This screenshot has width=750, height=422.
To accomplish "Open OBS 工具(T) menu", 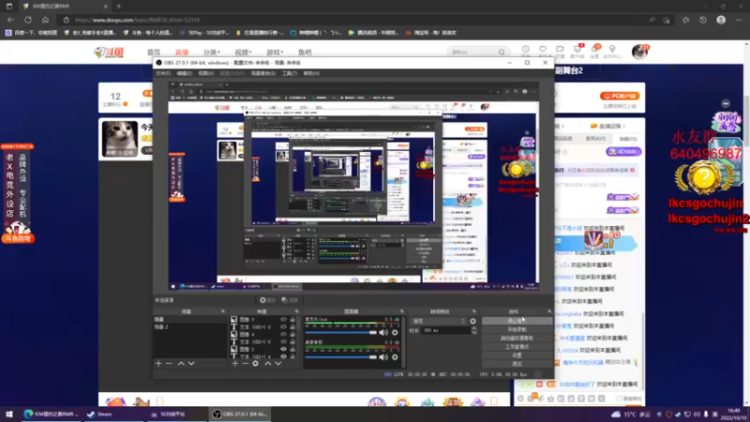I will point(290,73).
